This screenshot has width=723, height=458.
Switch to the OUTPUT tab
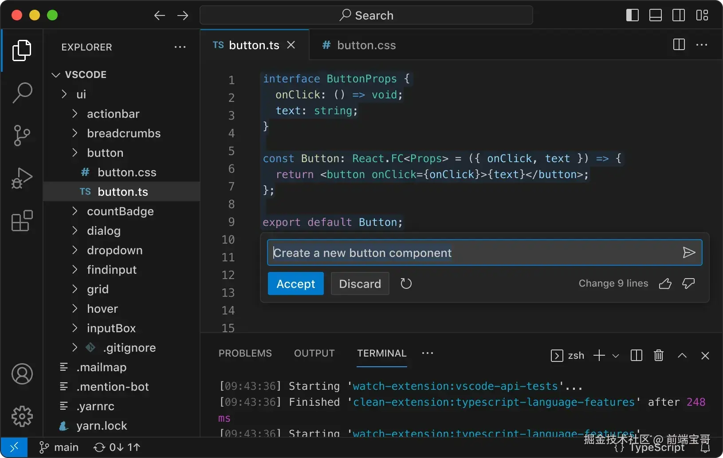coord(314,353)
